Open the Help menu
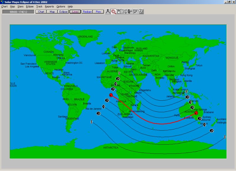 click(x=70, y=6)
